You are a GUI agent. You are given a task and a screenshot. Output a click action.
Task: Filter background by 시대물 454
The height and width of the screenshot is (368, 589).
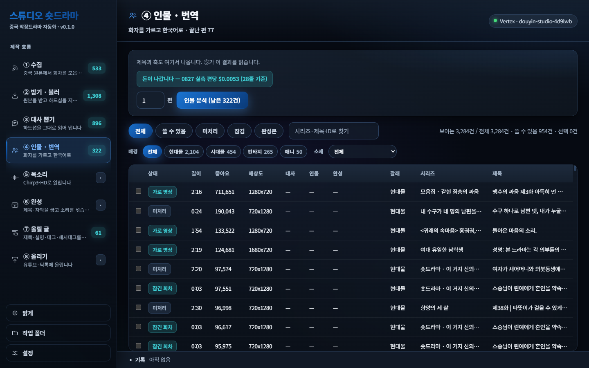223,152
